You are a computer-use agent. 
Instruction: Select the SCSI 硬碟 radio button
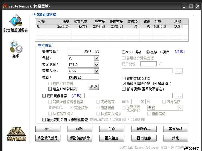click(123, 52)
